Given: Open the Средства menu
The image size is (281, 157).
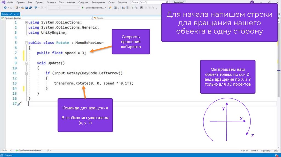Looking at the screenshot, I should (x=83, y=2).
